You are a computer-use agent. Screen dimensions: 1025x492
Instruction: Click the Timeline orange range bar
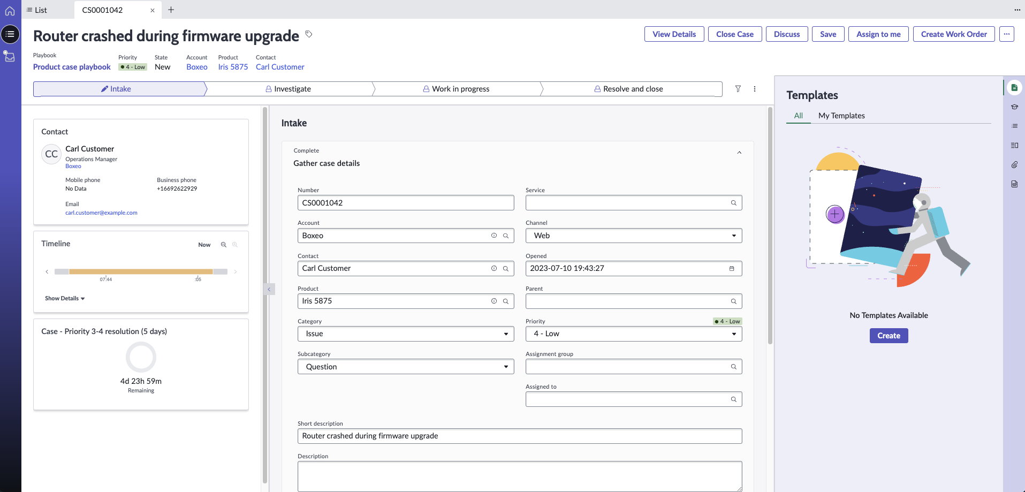[x=141, y=272]
